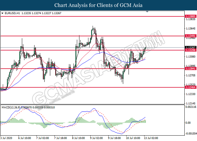The height and width of the screenshot is (141, 197).
Task: Click the 1.12705 price axis value
Action: click(x=191, y=75)
